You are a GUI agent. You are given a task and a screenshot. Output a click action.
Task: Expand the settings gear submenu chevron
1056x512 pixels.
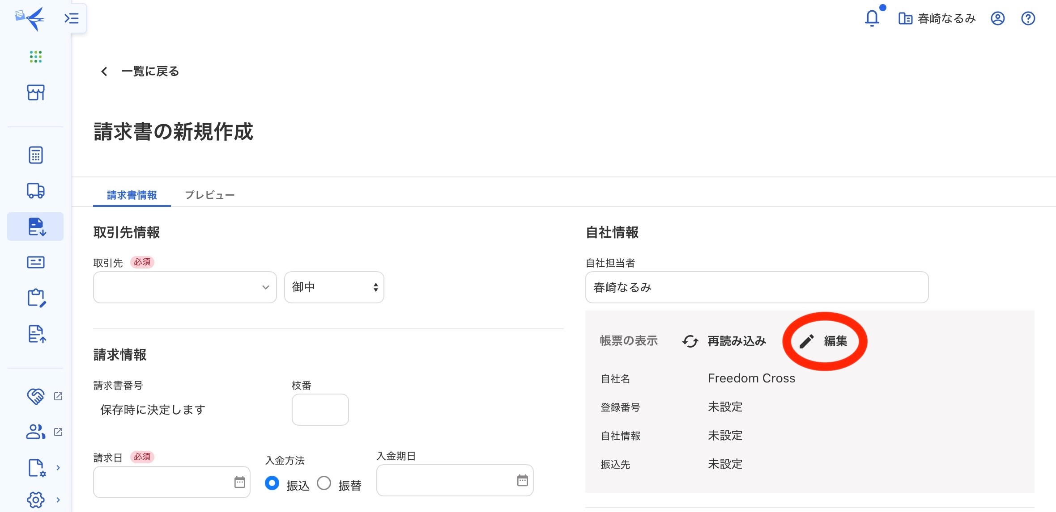58,499
